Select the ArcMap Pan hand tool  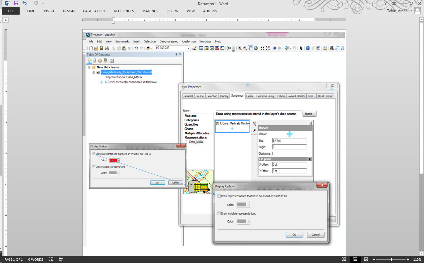point(250,48)
